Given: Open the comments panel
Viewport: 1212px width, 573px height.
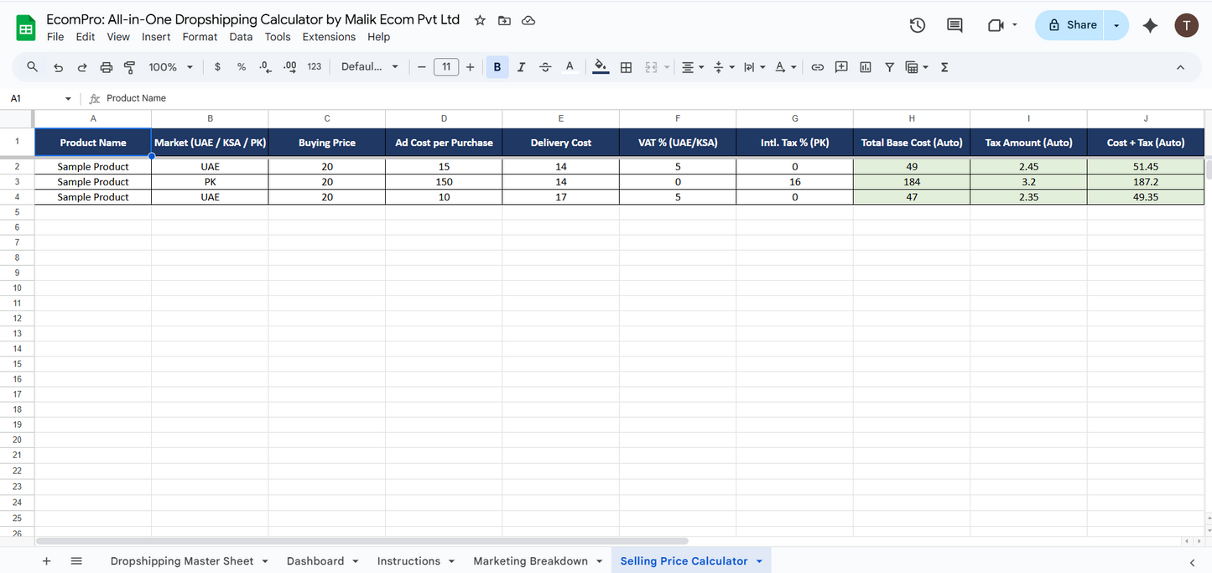Looking at the screenshot, I should click(x=955, y=25).
